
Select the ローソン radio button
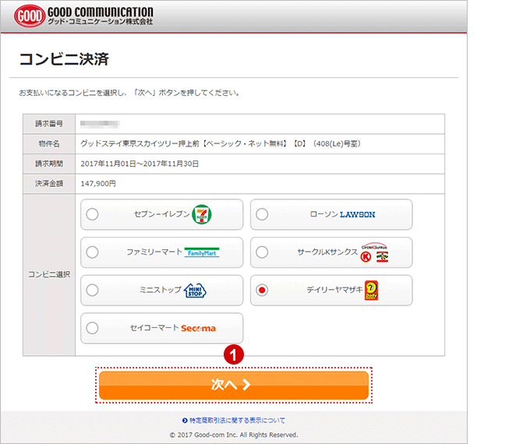[263, 215]
